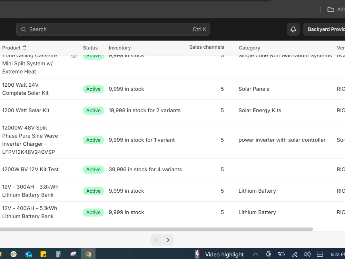Click the horizontal table scrollbar
Image resolution: width=345 pixels, height=259 pixels.
tap(156, 229)
